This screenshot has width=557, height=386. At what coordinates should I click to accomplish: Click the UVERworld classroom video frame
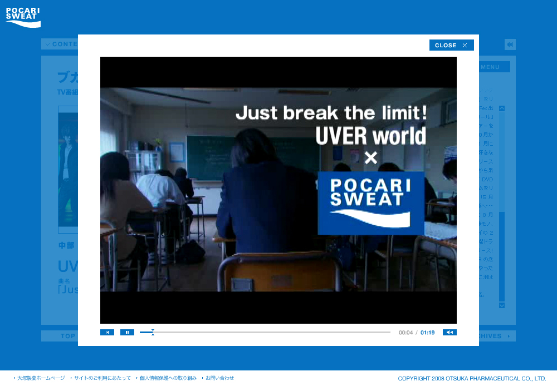coord(278,190)
